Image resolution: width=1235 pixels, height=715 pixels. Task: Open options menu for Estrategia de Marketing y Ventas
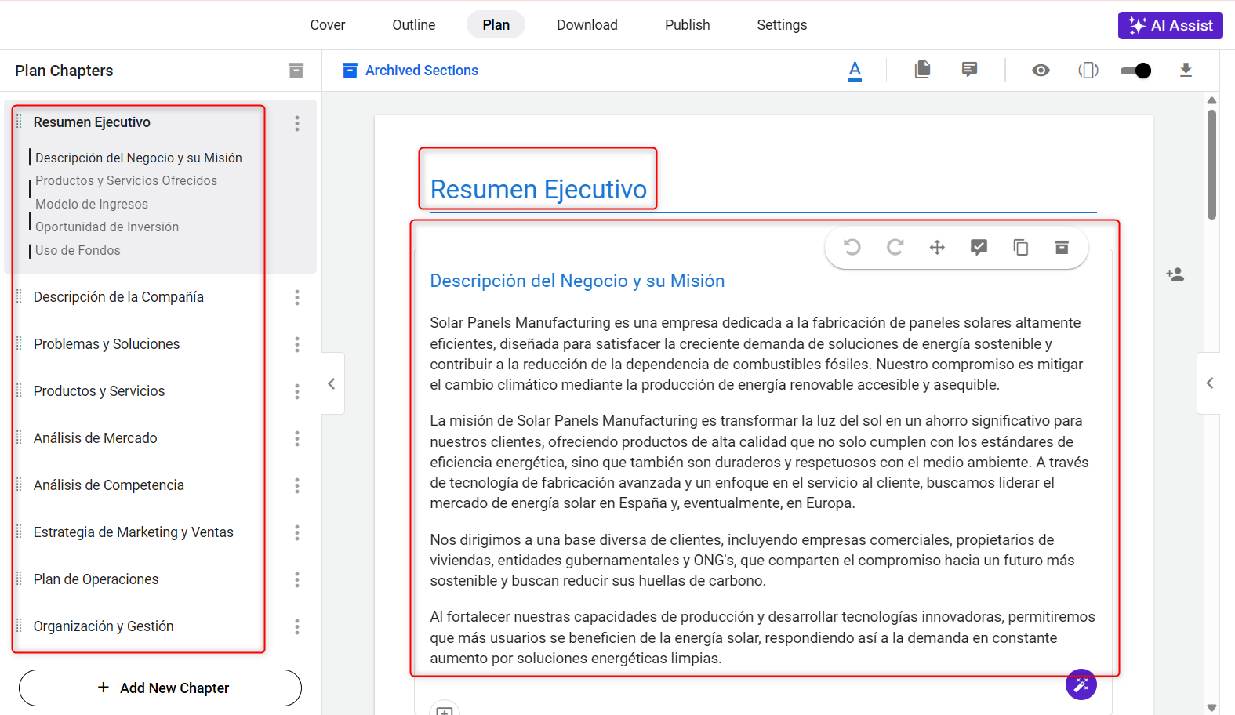tap(297, 532)
